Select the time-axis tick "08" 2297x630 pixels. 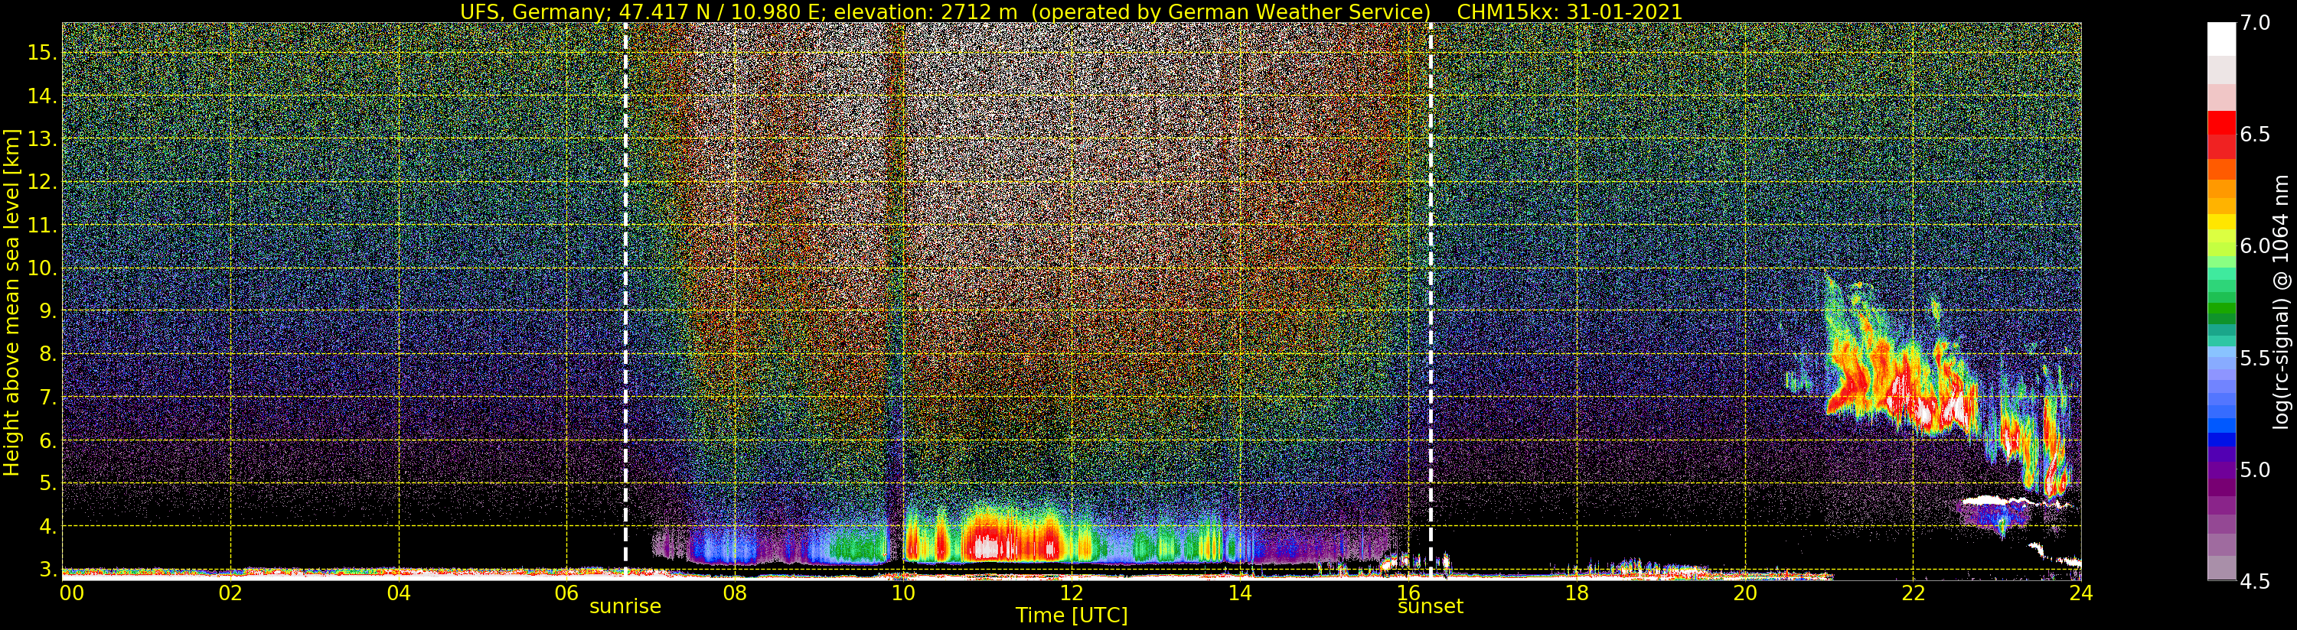(735, 593)
